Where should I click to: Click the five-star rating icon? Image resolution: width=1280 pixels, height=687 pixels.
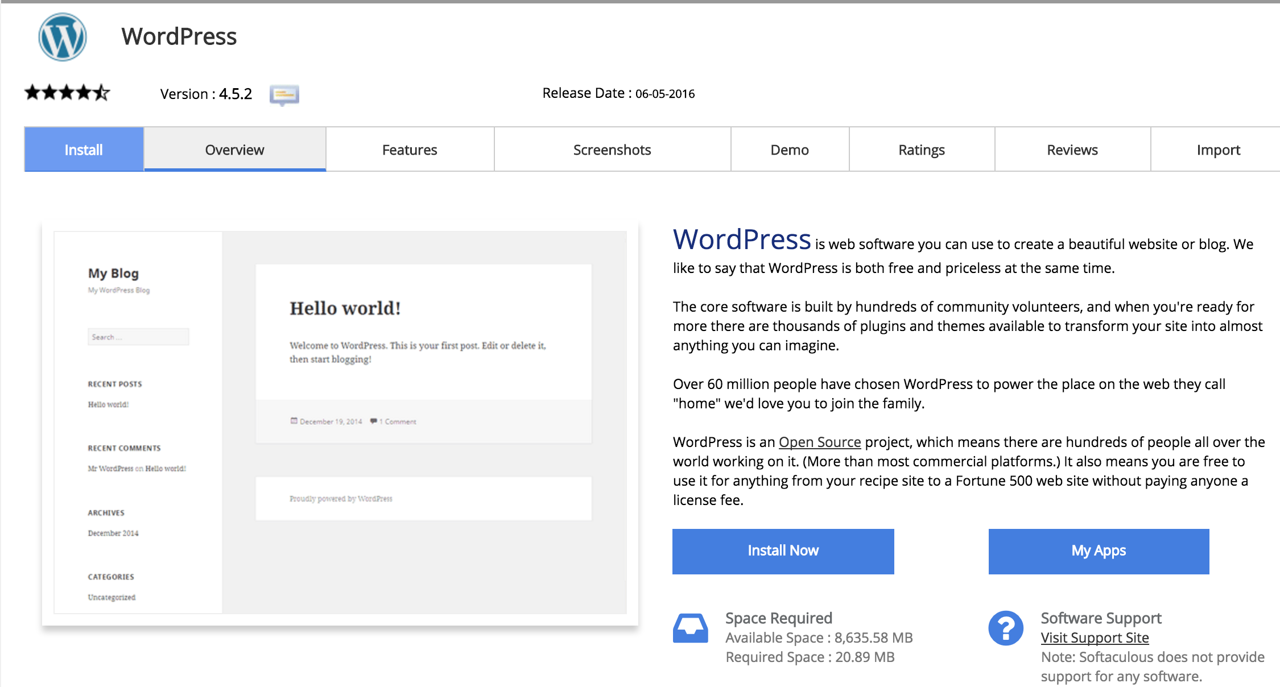click(x=67, y=92)
